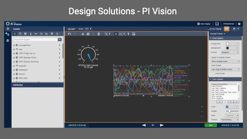Click the Delete trash icon
Screen dimensions: 247x139
coord(98,34)
